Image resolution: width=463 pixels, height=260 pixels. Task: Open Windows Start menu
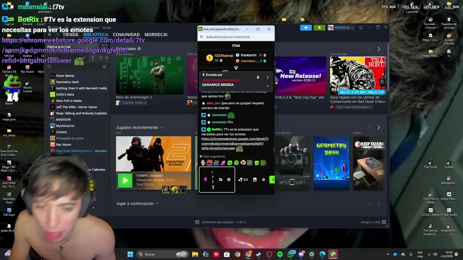pos(130,254)
